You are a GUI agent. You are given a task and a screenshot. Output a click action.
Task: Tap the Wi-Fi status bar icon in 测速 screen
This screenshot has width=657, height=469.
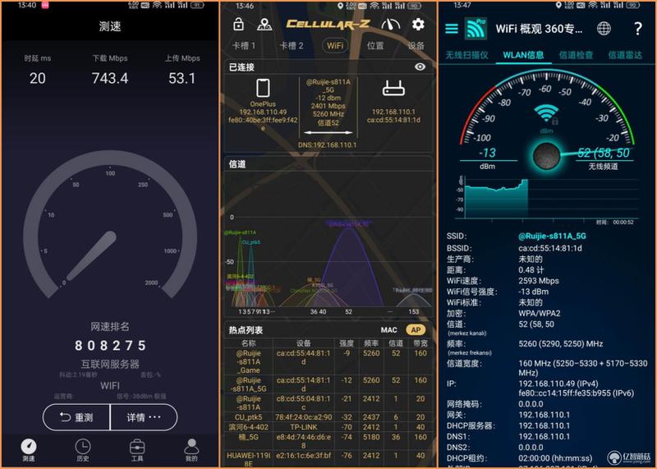(157, 5)
